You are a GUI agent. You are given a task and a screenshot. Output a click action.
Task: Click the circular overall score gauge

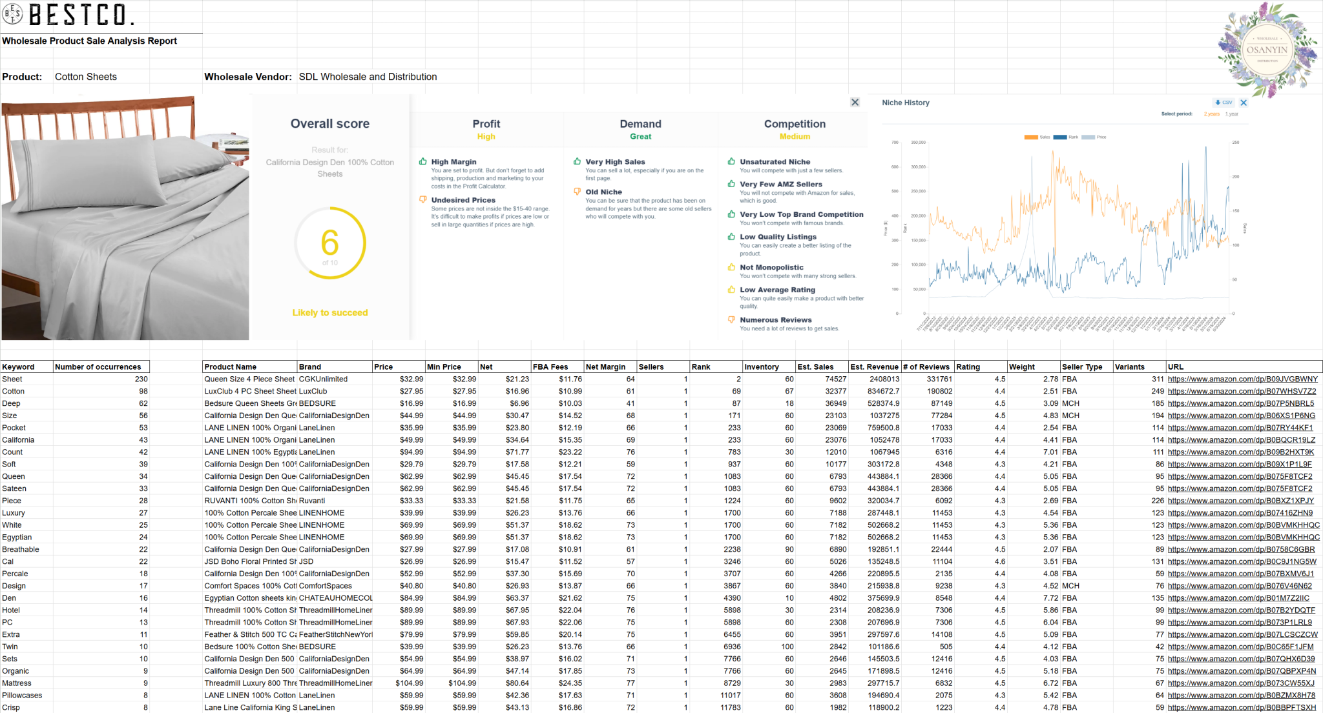click(330, 243)
